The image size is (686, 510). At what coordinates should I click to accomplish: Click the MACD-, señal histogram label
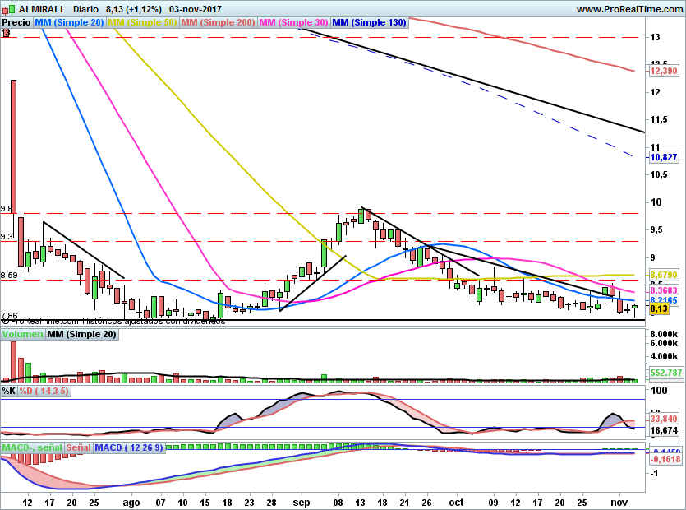click(x=32, y=447)
